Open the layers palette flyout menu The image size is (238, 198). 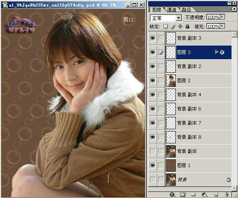tap(234, 9)
